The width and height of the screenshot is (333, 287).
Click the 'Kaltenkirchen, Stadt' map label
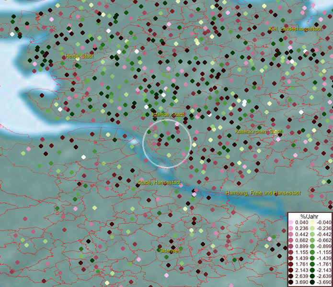258,132
